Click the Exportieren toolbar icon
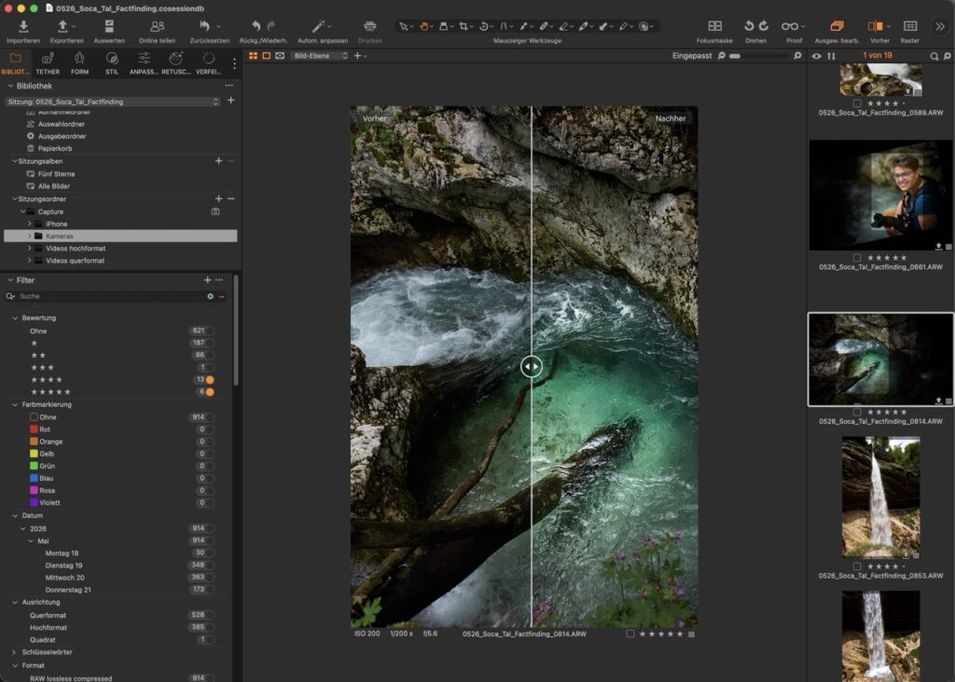 62,26
